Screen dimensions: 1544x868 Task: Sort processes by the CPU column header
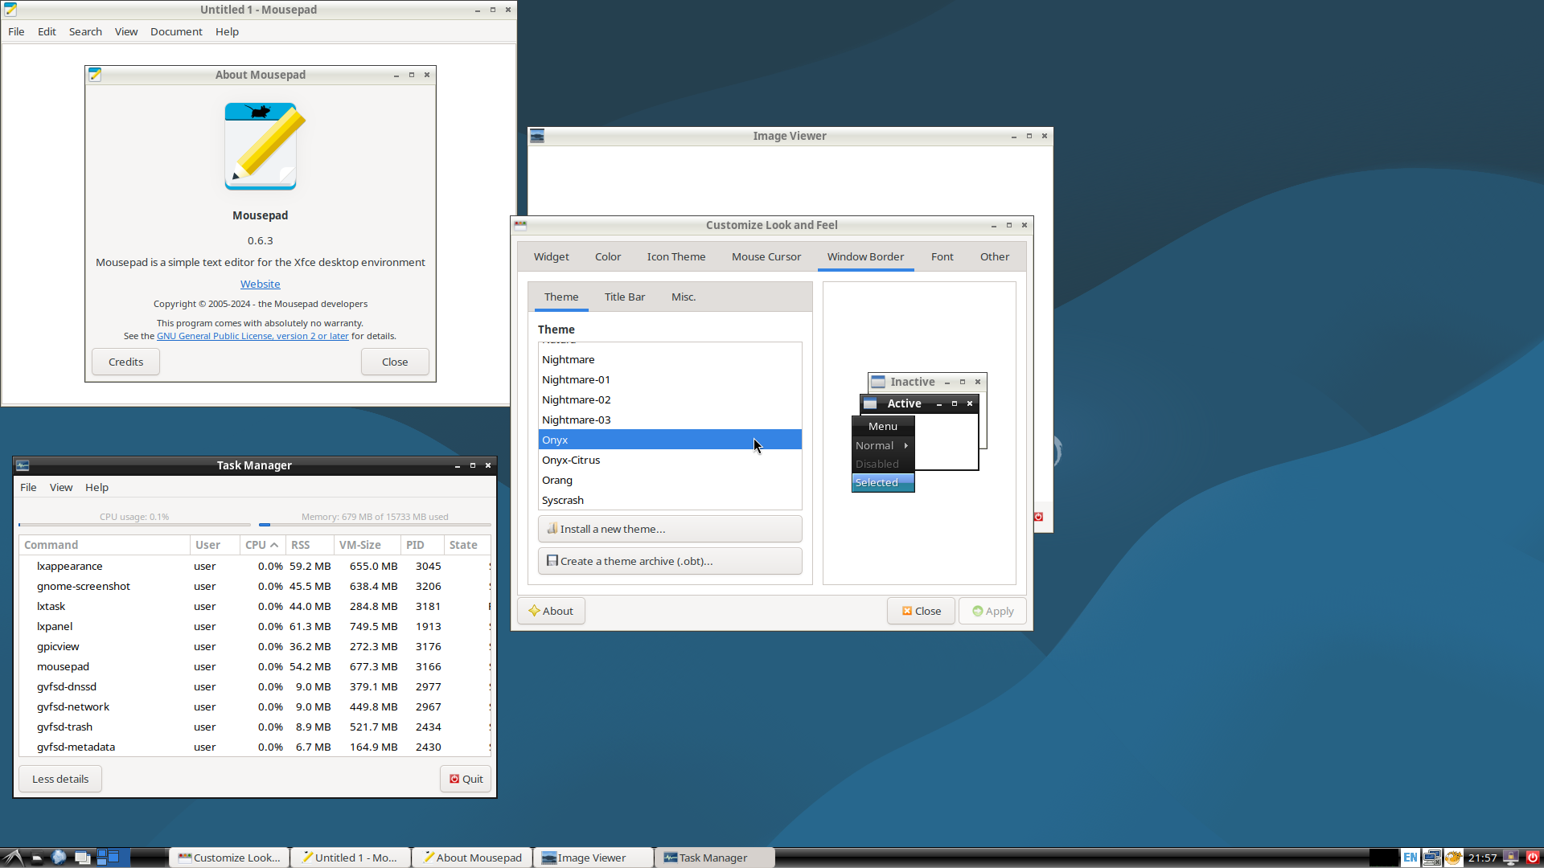point(261,545)
